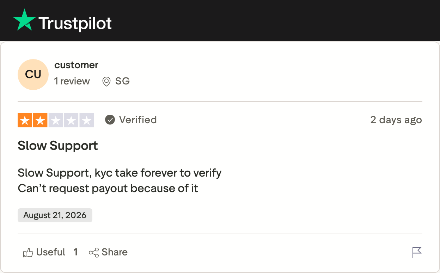Viewport: 440px width, 273px height.
Task: Click the 2 days ago timestamp
Action: click(396, 120)
